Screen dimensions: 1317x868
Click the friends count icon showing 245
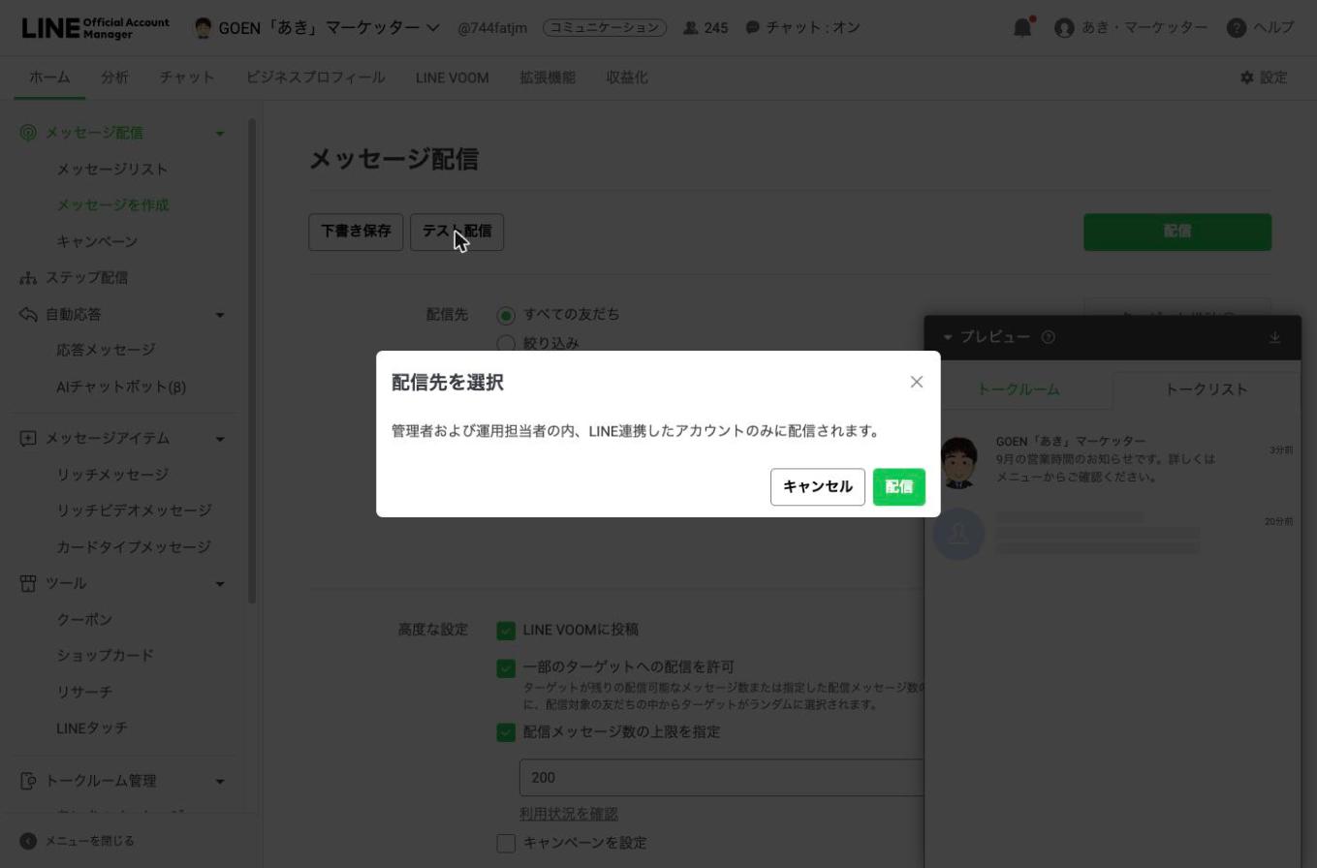pos(691,28)
